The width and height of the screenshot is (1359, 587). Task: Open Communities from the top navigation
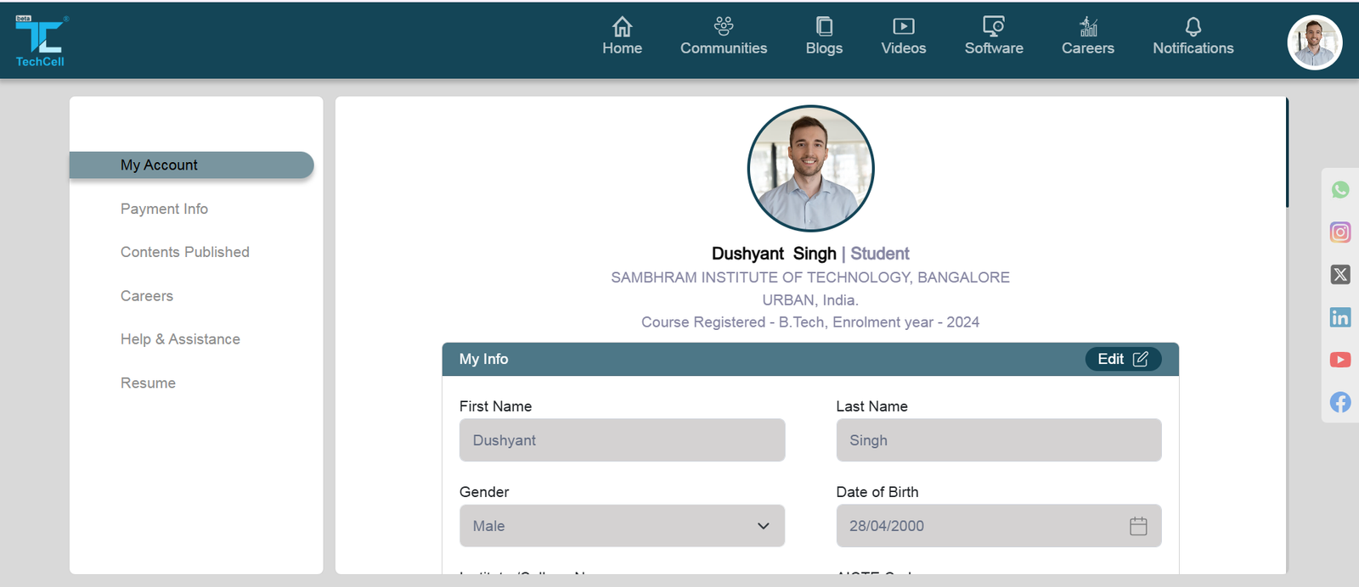coord(723,37)
